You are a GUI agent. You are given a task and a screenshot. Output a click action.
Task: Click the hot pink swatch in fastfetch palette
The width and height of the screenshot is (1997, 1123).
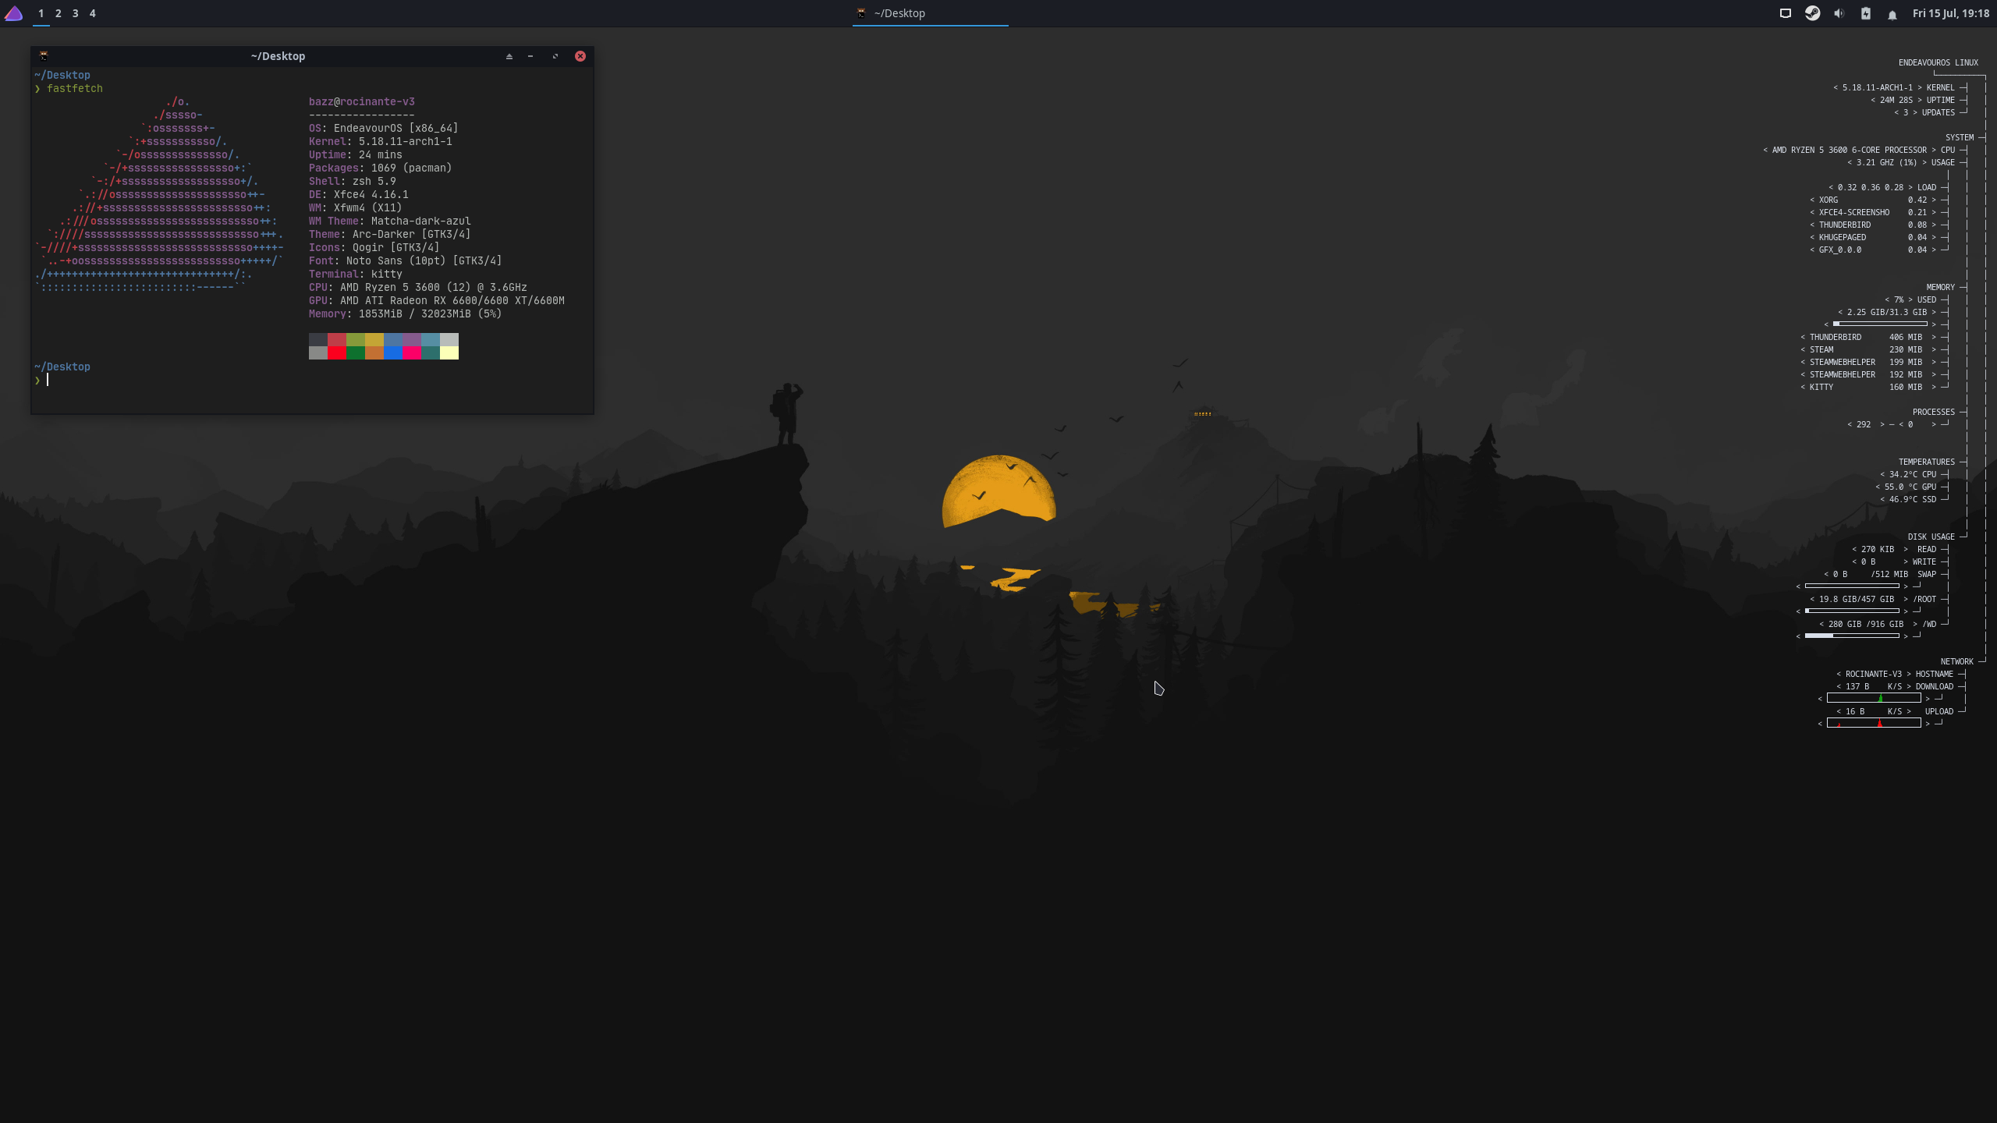click(x=412, y=353)
